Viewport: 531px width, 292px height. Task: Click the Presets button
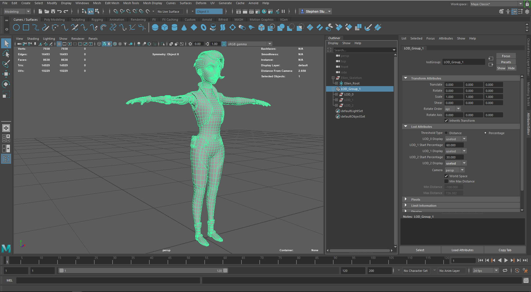(506, 62)
